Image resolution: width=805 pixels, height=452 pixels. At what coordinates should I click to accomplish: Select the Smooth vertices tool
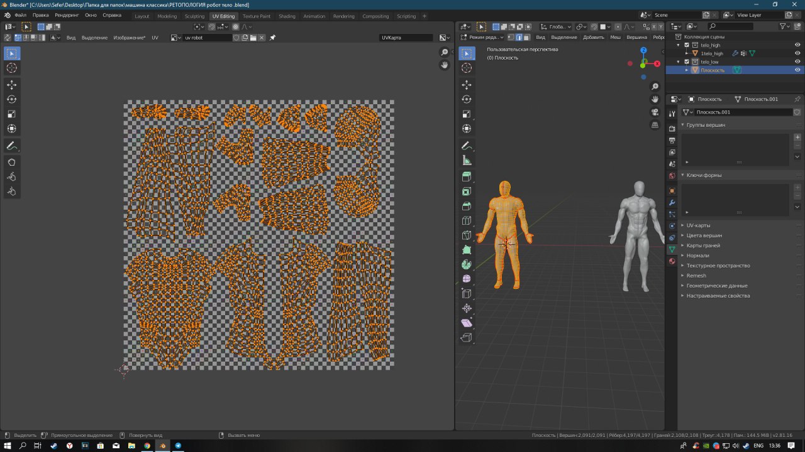467,279
